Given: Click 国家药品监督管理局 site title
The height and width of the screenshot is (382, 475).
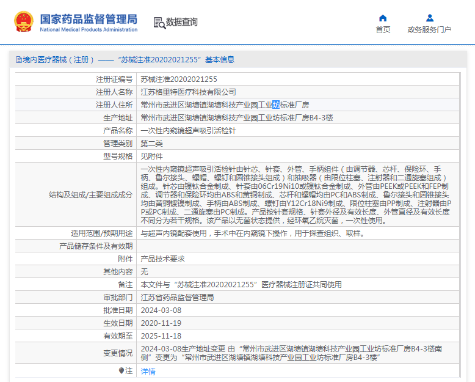Looking at the screenshot, I should (89, 19).
